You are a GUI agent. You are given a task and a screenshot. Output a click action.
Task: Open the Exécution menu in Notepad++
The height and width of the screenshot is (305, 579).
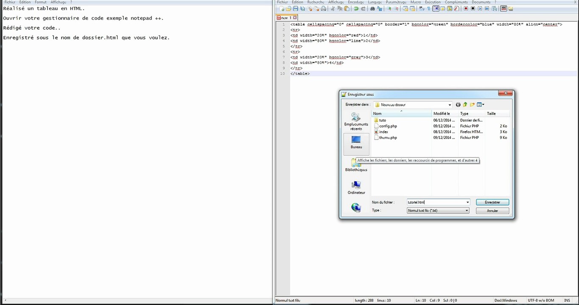coord(433,2)
